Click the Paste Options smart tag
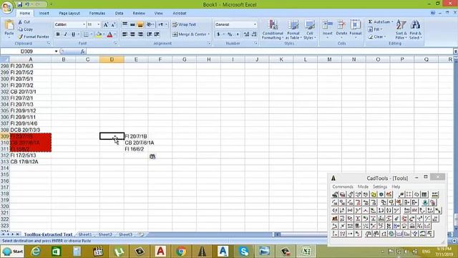This screenshot has height=258, width=458. [x=152, y=157]
